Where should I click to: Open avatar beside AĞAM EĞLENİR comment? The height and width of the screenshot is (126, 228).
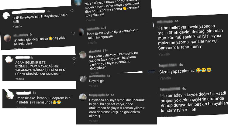[x=9, y=60]
